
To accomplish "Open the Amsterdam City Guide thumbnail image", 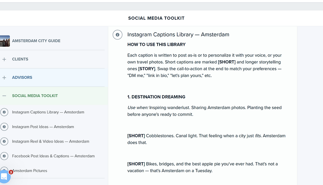I will (x=5, y=41).
